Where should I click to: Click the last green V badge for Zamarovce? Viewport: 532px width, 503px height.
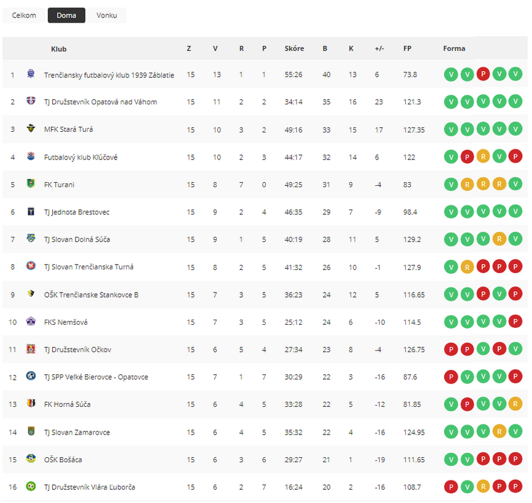click(x=515, y=432)
